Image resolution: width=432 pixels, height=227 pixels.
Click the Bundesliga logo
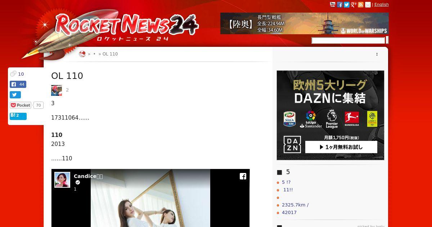tap(352, 119)
